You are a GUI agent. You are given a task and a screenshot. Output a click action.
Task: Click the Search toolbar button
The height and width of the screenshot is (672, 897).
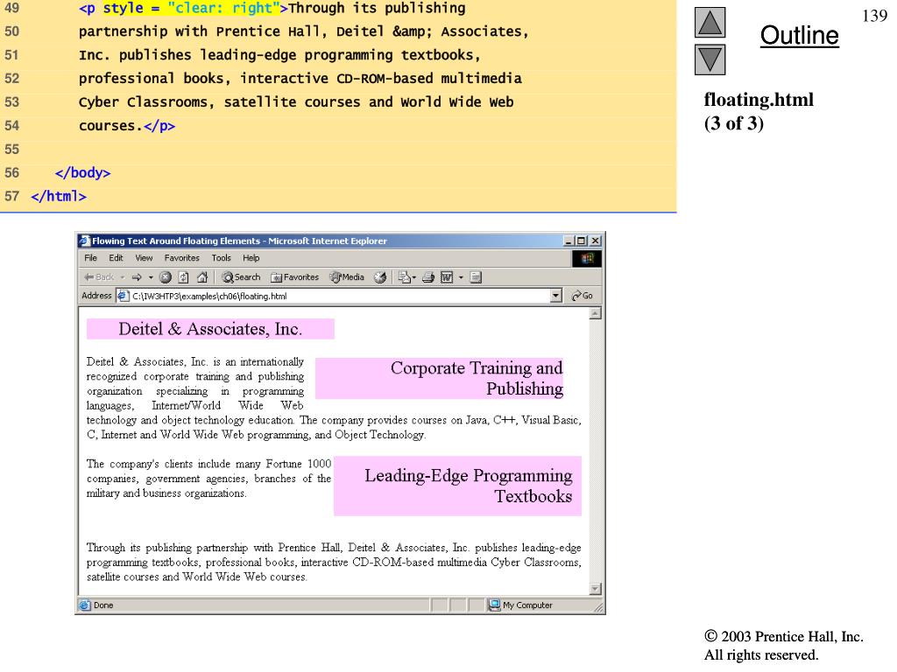point(241,277)
